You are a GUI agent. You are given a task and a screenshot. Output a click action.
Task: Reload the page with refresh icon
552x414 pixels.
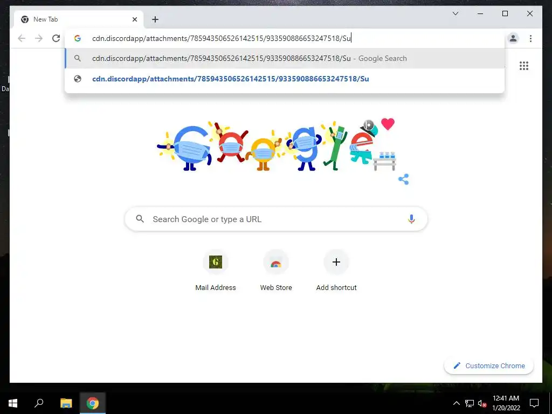click(x=56, y=38)
